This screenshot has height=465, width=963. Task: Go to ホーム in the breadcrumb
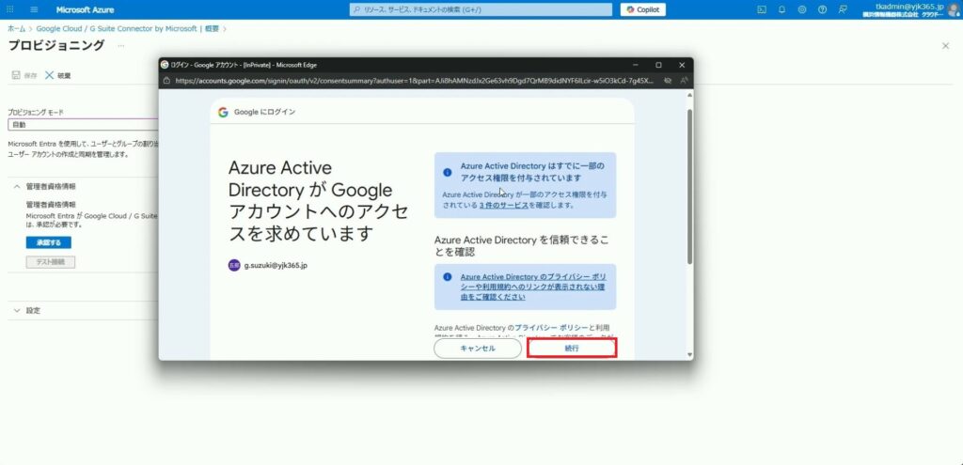coord(16,29)
